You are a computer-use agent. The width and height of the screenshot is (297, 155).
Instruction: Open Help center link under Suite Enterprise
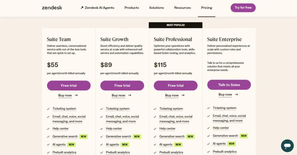click(221, 128)
